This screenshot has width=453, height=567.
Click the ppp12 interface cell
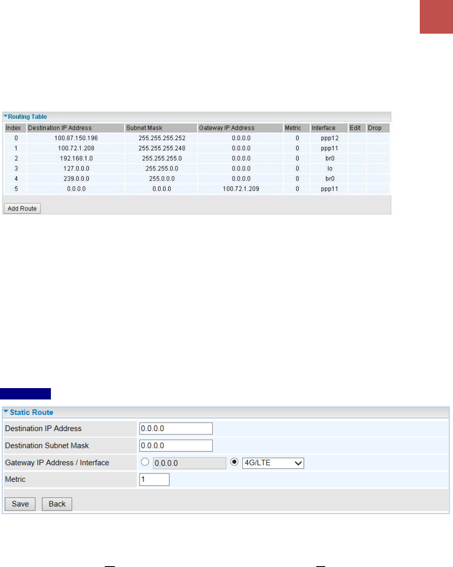[329, 138]
